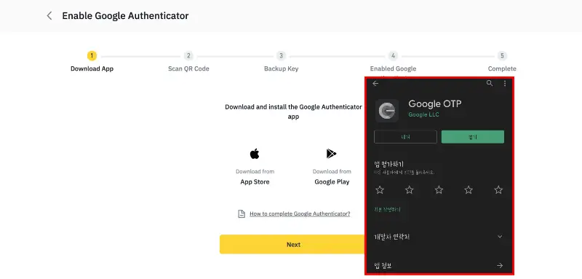582x279 pixels.
Task: Rate the app two stars
Action: pos(410,190)
